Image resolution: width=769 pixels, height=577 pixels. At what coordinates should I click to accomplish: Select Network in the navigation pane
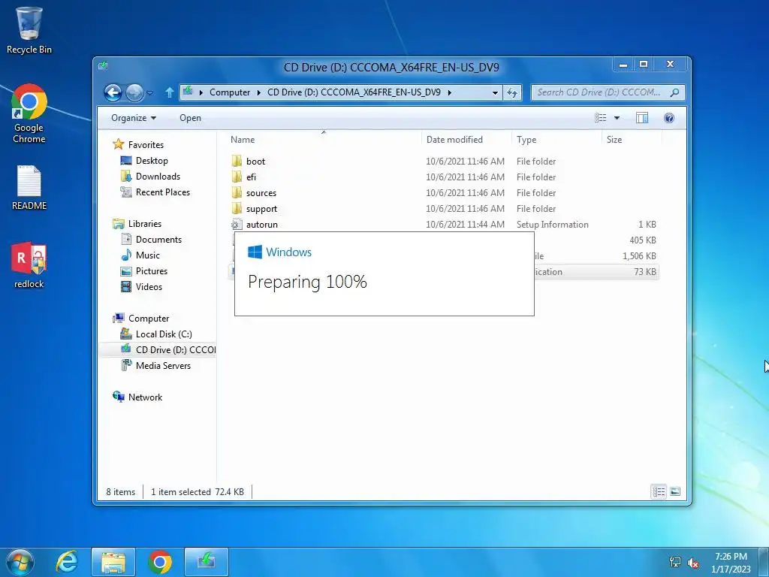(x=137, y=397)
